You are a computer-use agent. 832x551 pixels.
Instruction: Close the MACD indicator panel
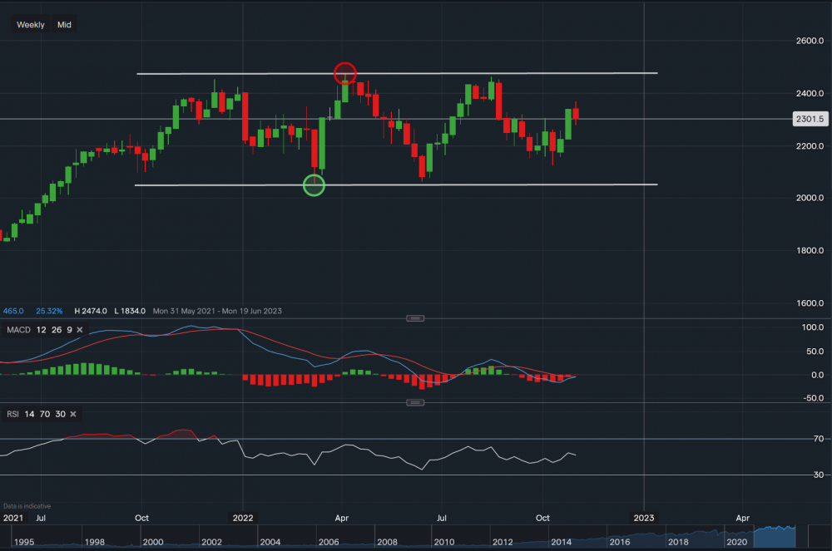[x=79, y=330]
